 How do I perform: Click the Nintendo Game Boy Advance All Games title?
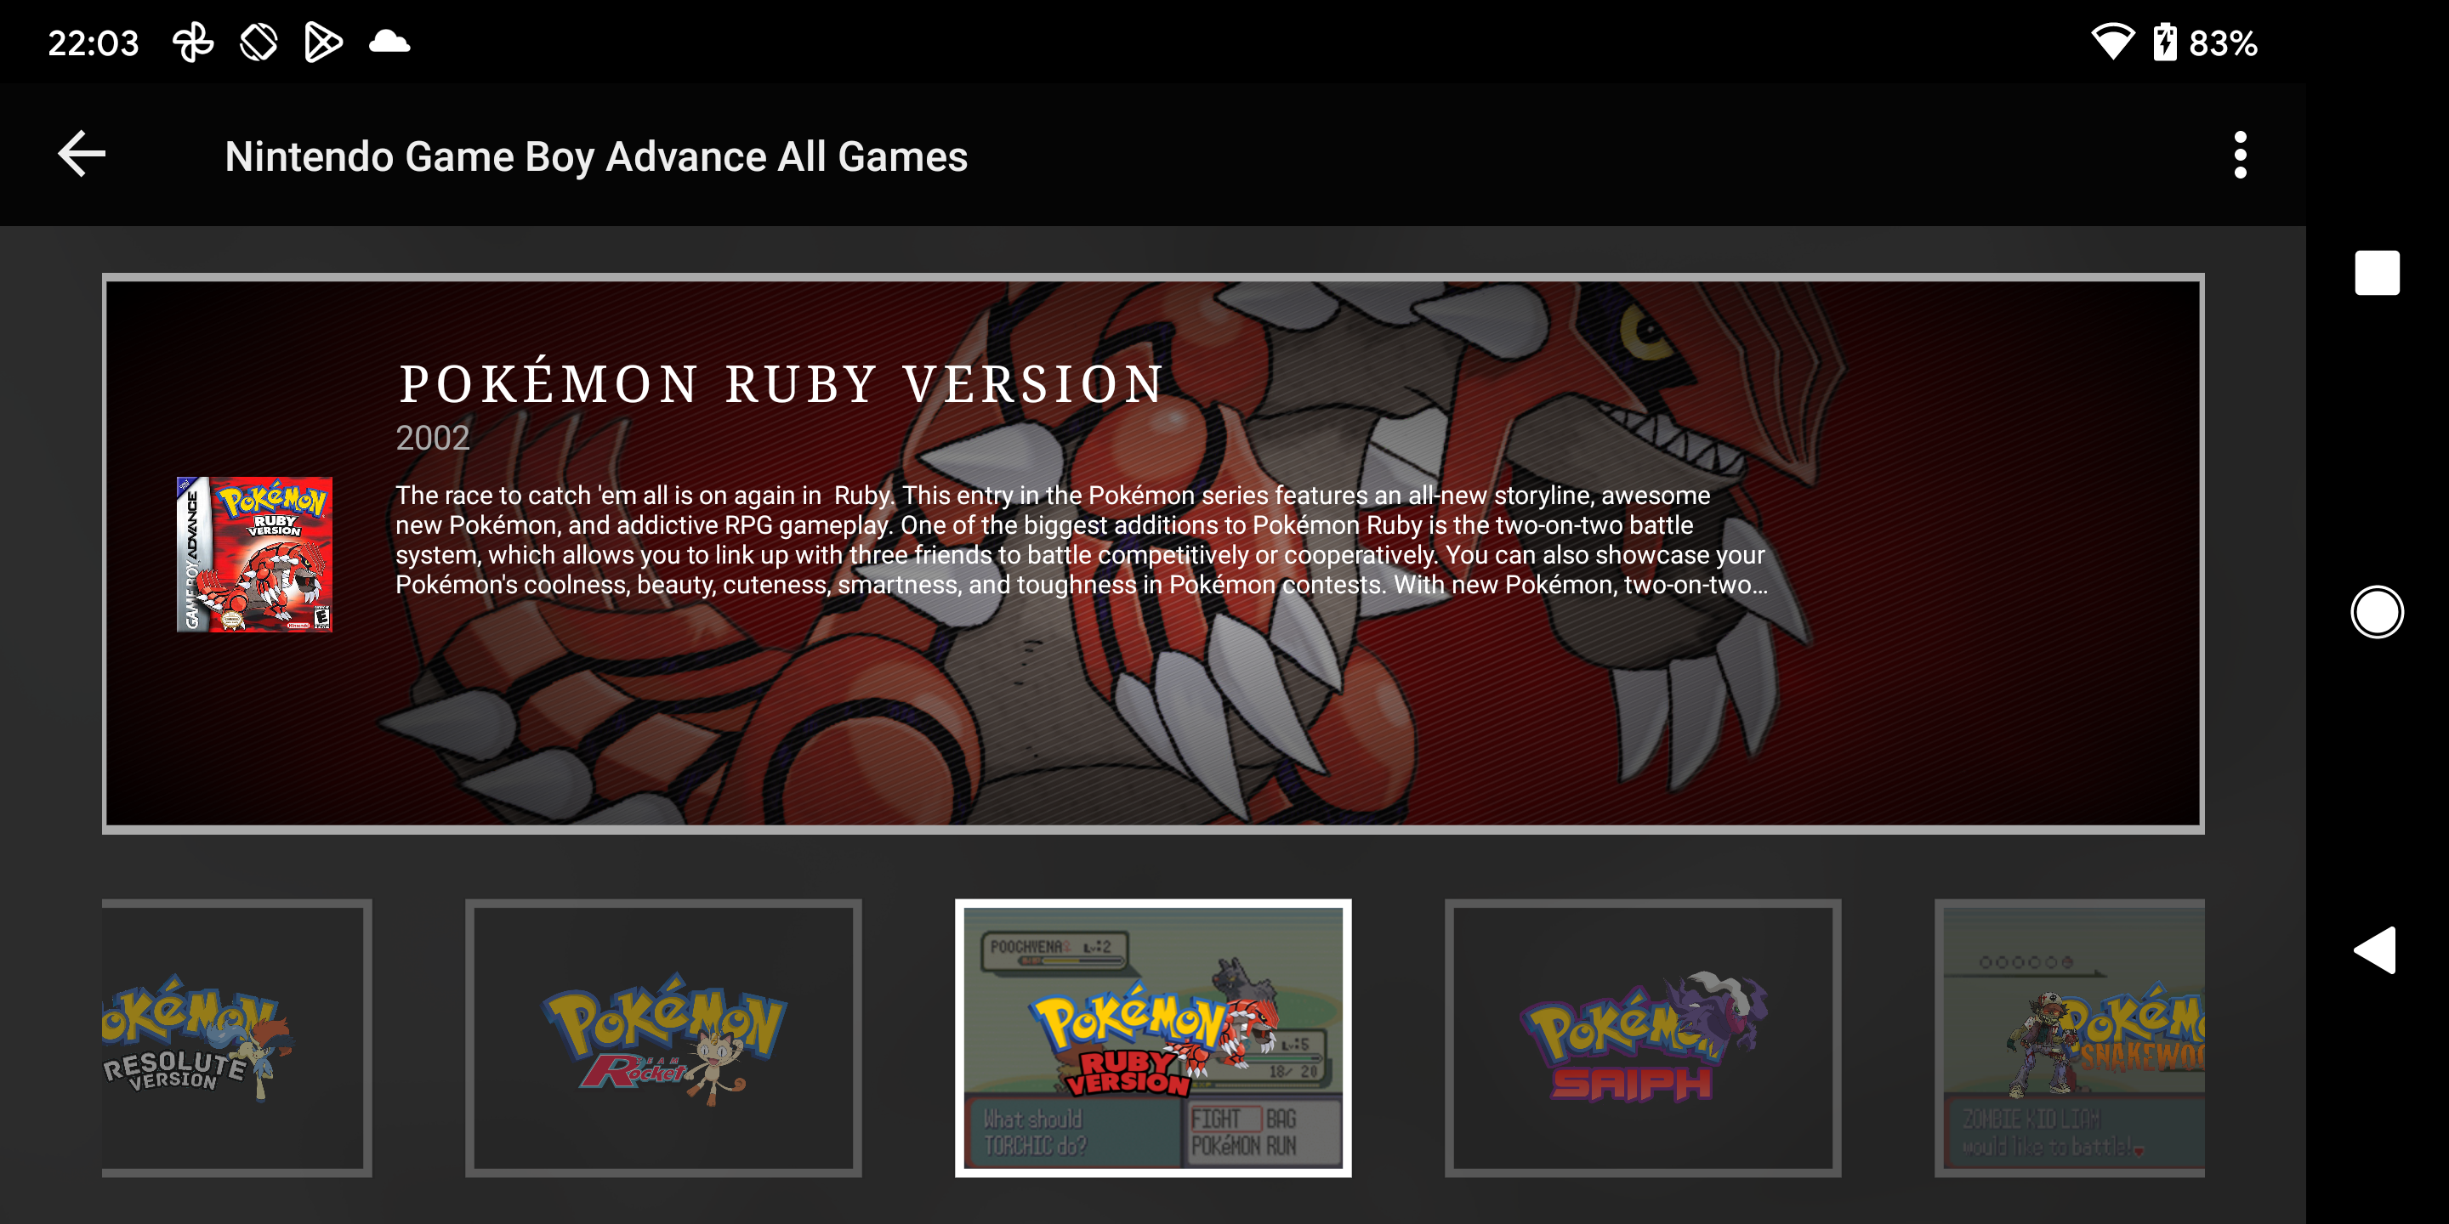596,156
